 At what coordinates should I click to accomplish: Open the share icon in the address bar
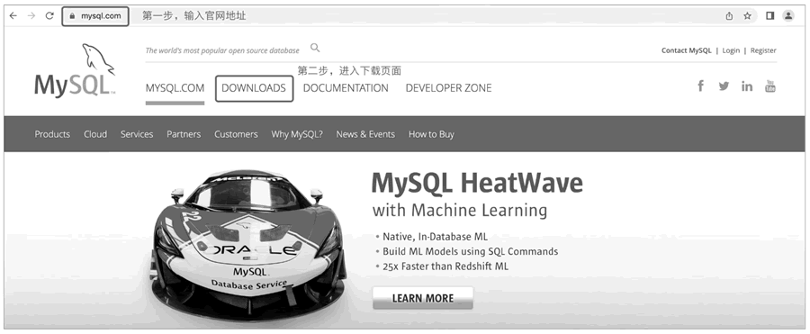pos(729,16)
